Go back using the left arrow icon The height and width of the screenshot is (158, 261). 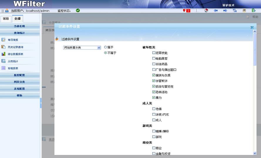216,11
